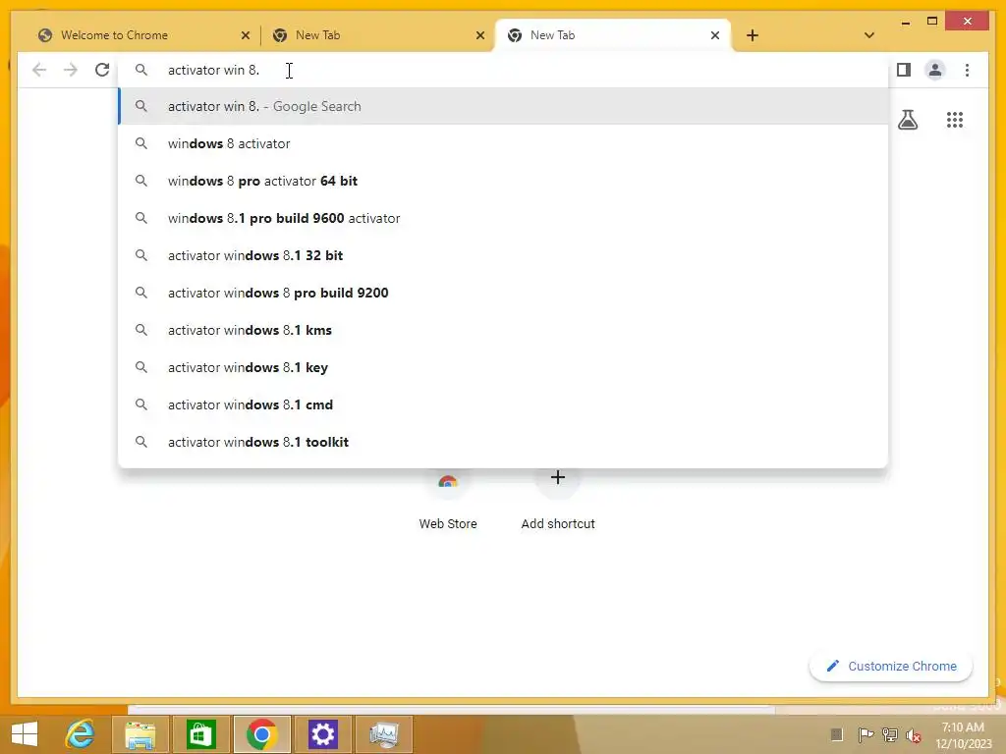Screen dimensions: 1006x754
Task: Close the middle New Tab
Action: point(479,35)
